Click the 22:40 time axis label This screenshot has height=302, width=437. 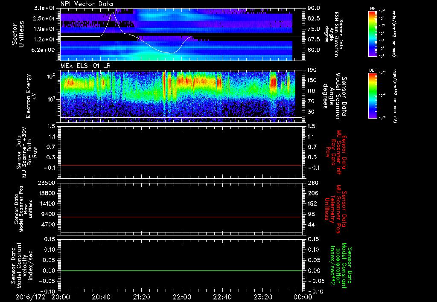click(x=223, y=296)
